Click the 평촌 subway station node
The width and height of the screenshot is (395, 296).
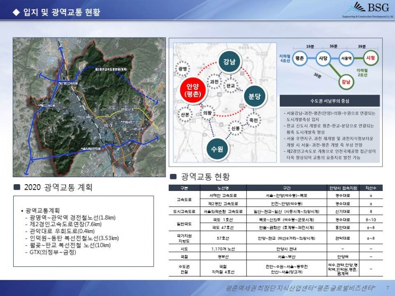[299, 59]
